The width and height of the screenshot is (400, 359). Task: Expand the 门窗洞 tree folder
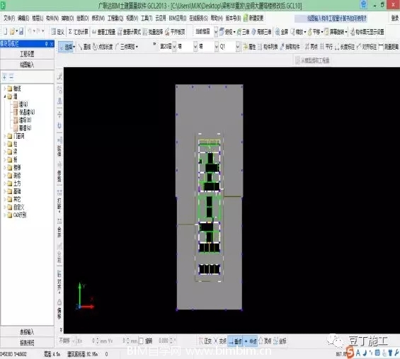(x=4, y=136)
